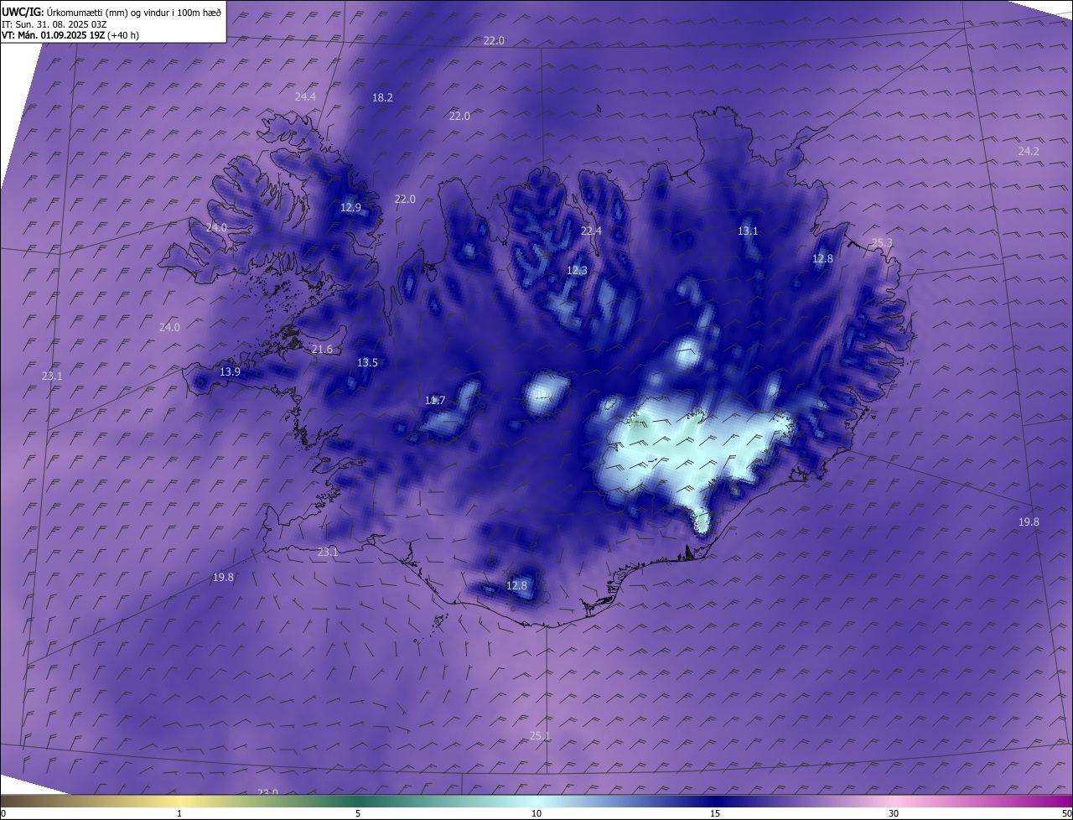Screen dimensions: 1073x820
Task: Click the 12.9 value in the Westfjords
Action: (x=351, y=208)
